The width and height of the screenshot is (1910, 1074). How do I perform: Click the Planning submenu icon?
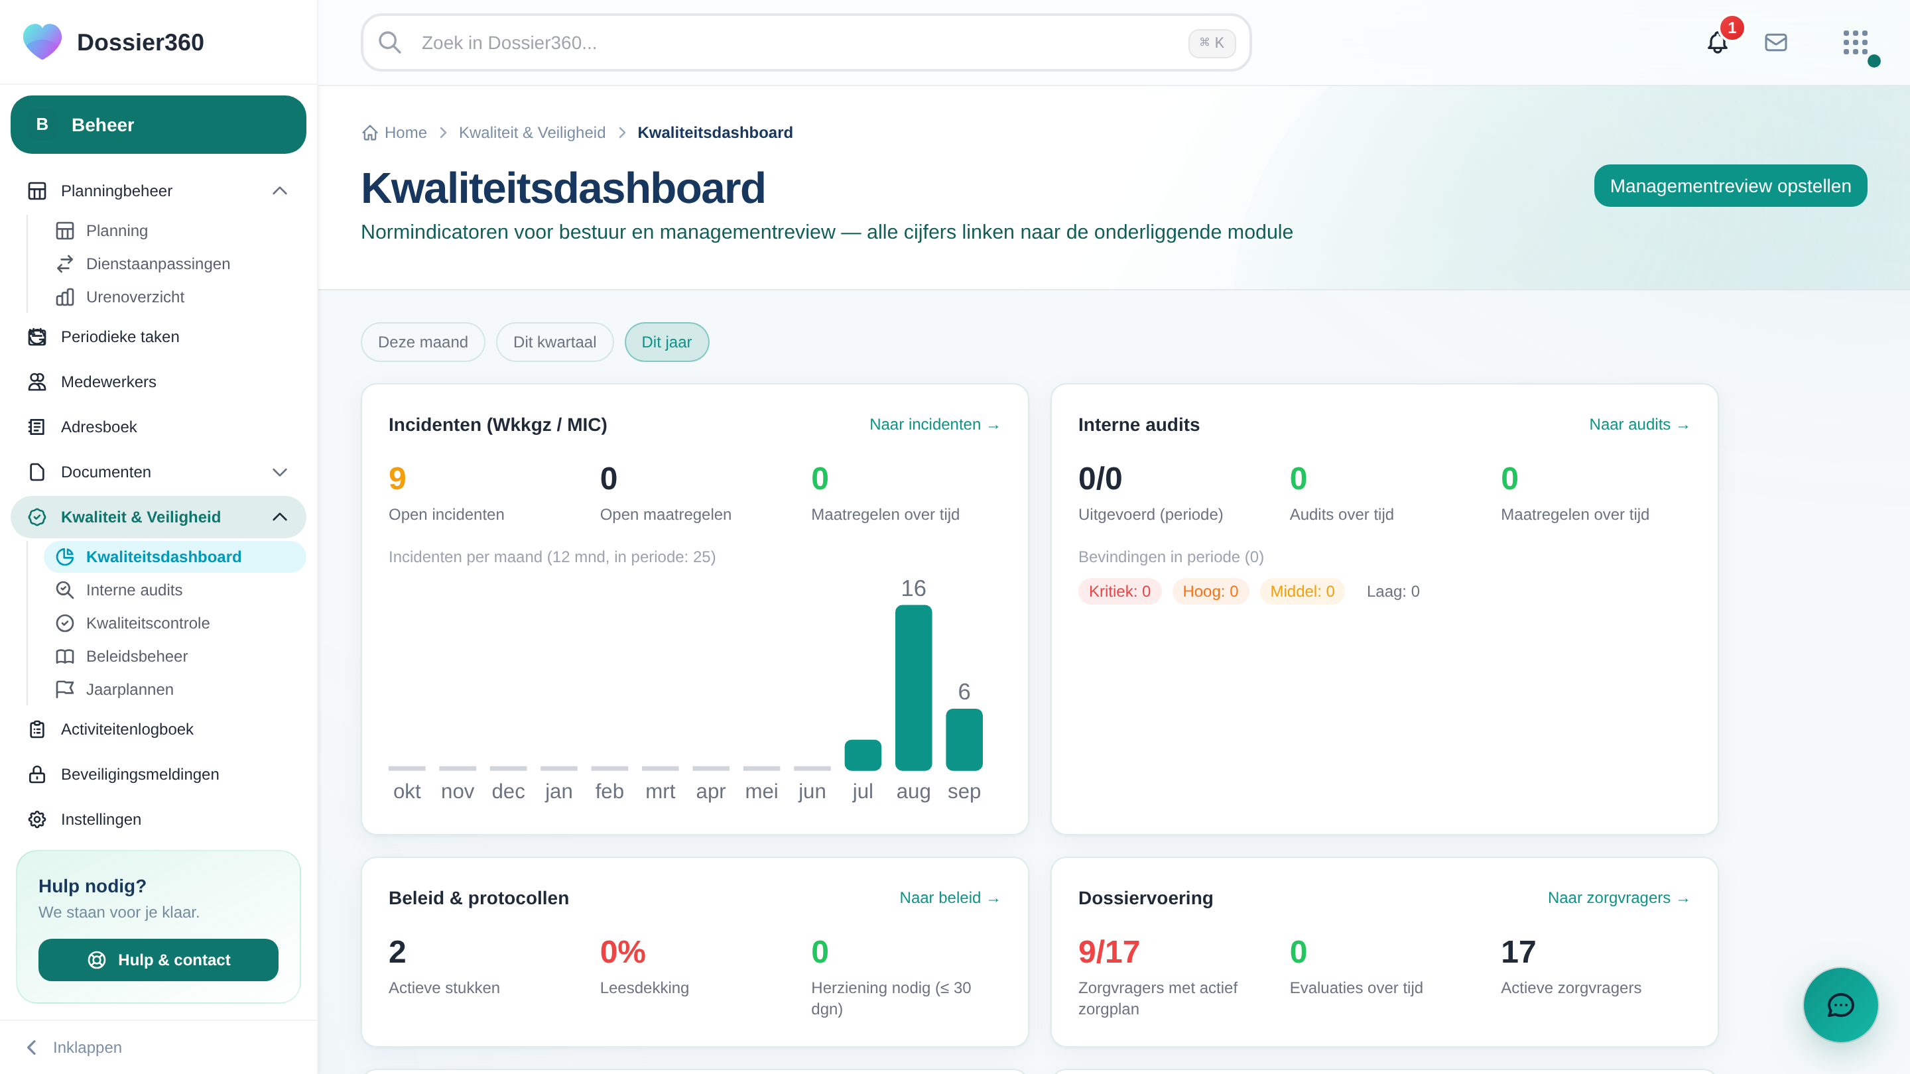tap(65, 231)
